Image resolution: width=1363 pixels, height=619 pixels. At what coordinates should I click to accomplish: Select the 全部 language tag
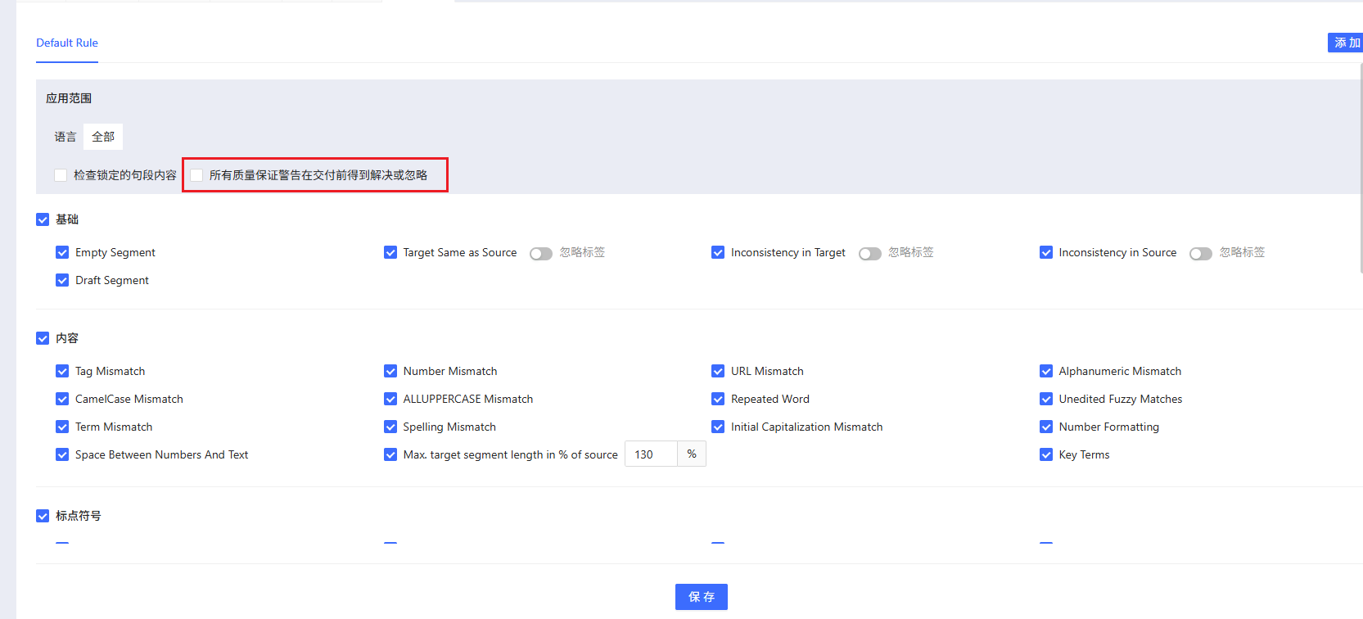(103, 137)
